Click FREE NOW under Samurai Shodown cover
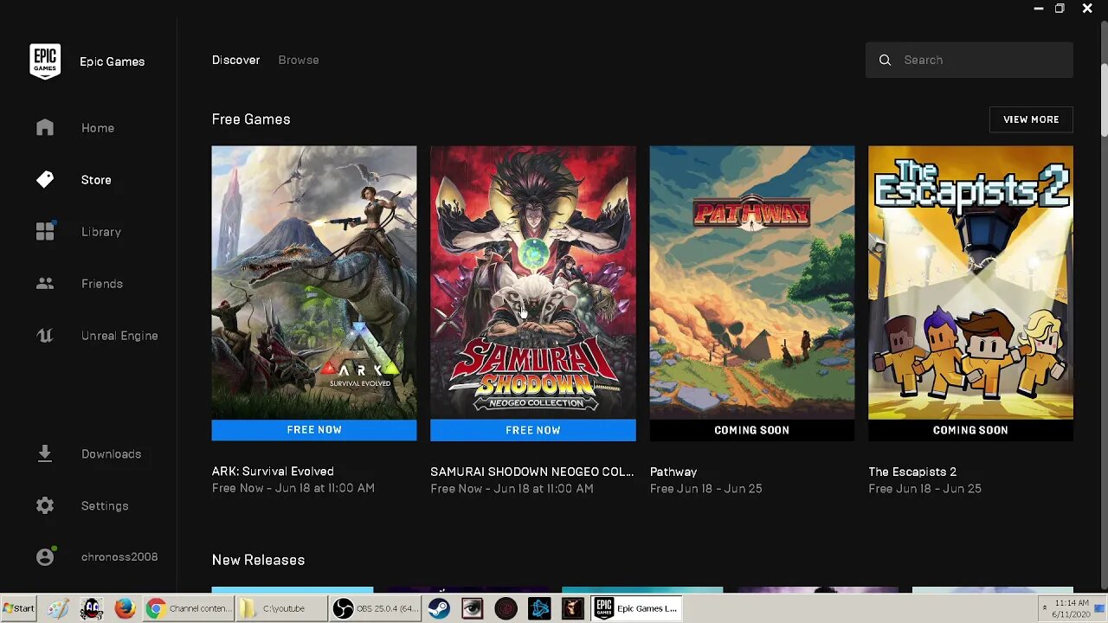This screenshot has height=623, width=1108. tap(533, 430)
